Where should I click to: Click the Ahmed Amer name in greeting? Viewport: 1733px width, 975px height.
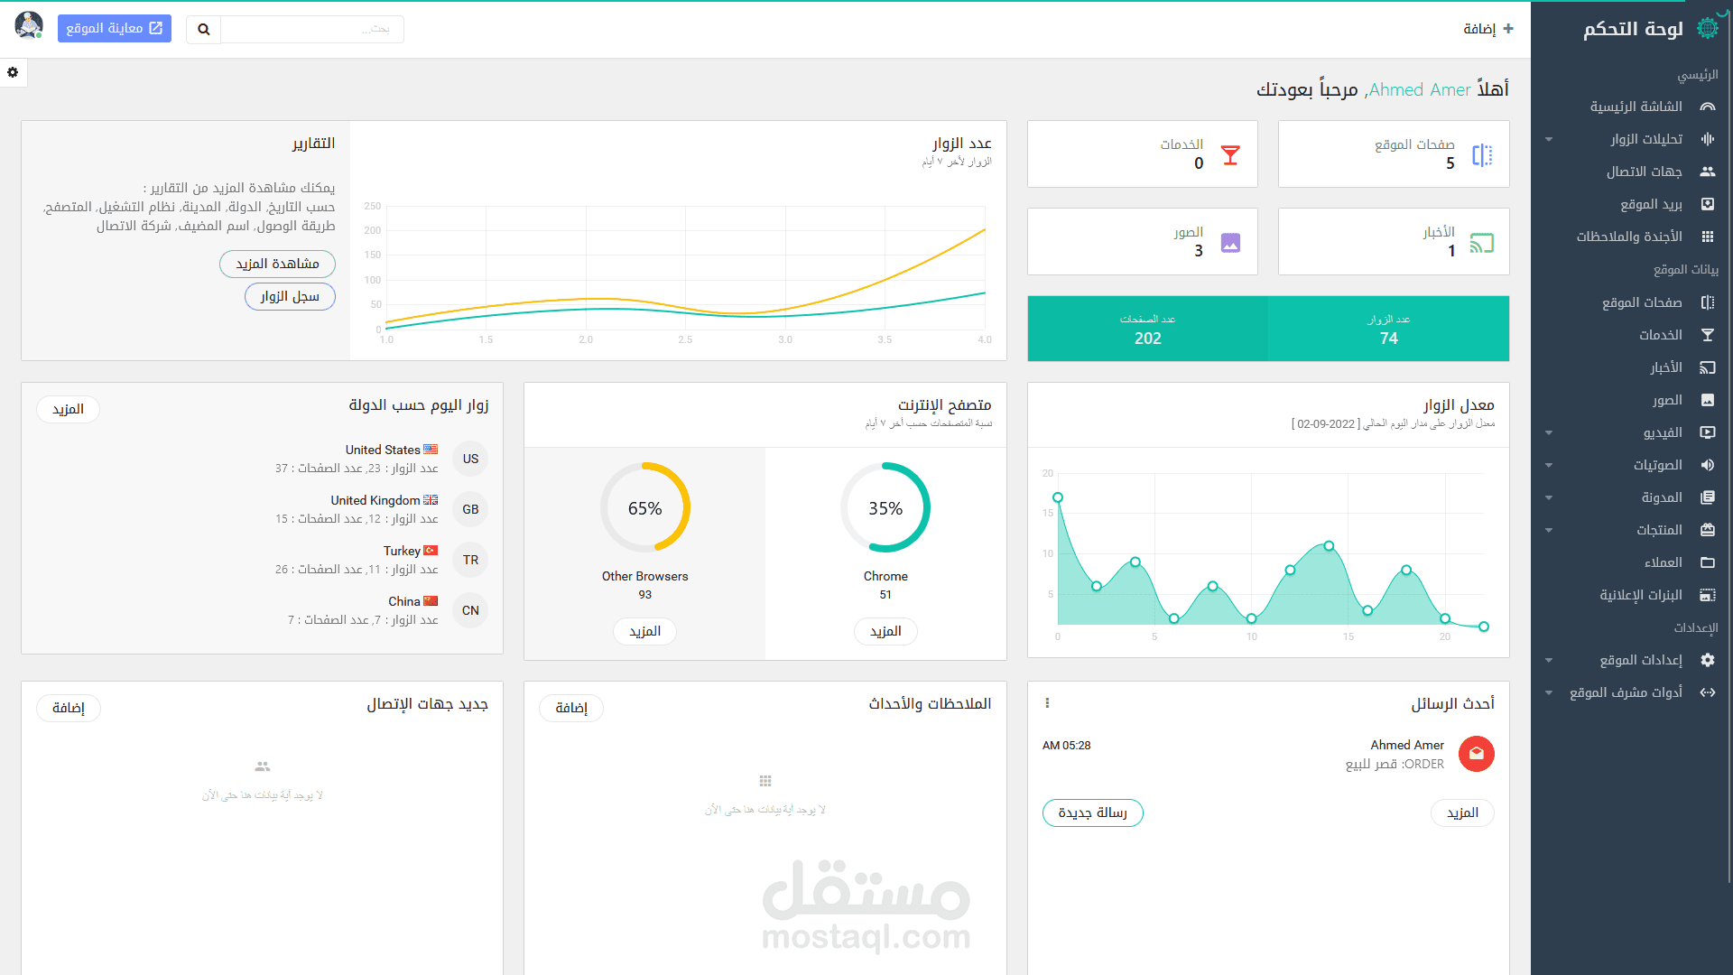[x=1420, y=89]
